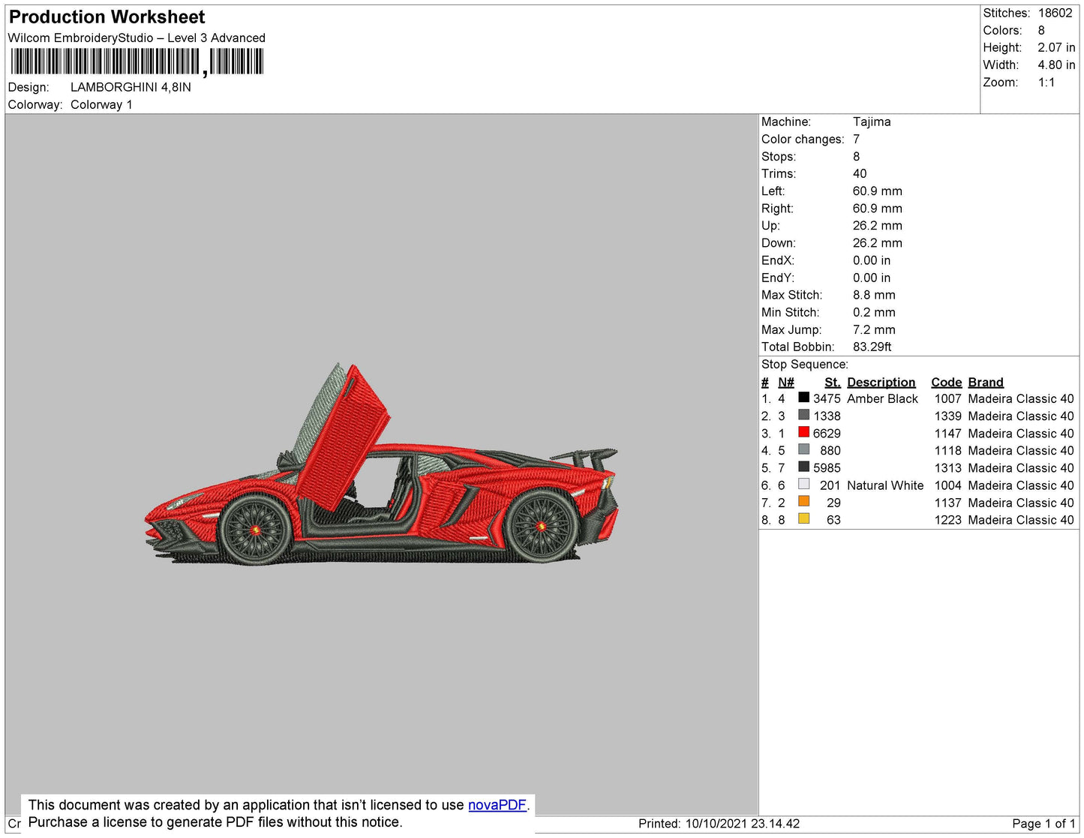The height and width of the screenshot is (838, 1084).
Task: Click the Page 1 of 1 footer text
Action: point(1043,824)
